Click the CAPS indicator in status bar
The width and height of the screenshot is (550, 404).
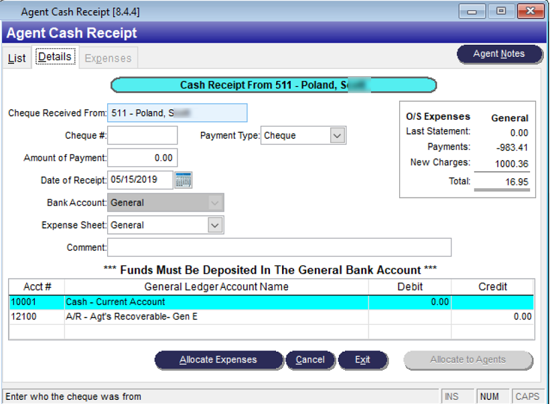(x=528, y=396)
